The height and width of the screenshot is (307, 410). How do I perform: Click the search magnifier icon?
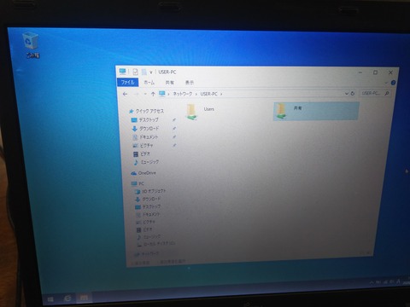pos(387,93)
